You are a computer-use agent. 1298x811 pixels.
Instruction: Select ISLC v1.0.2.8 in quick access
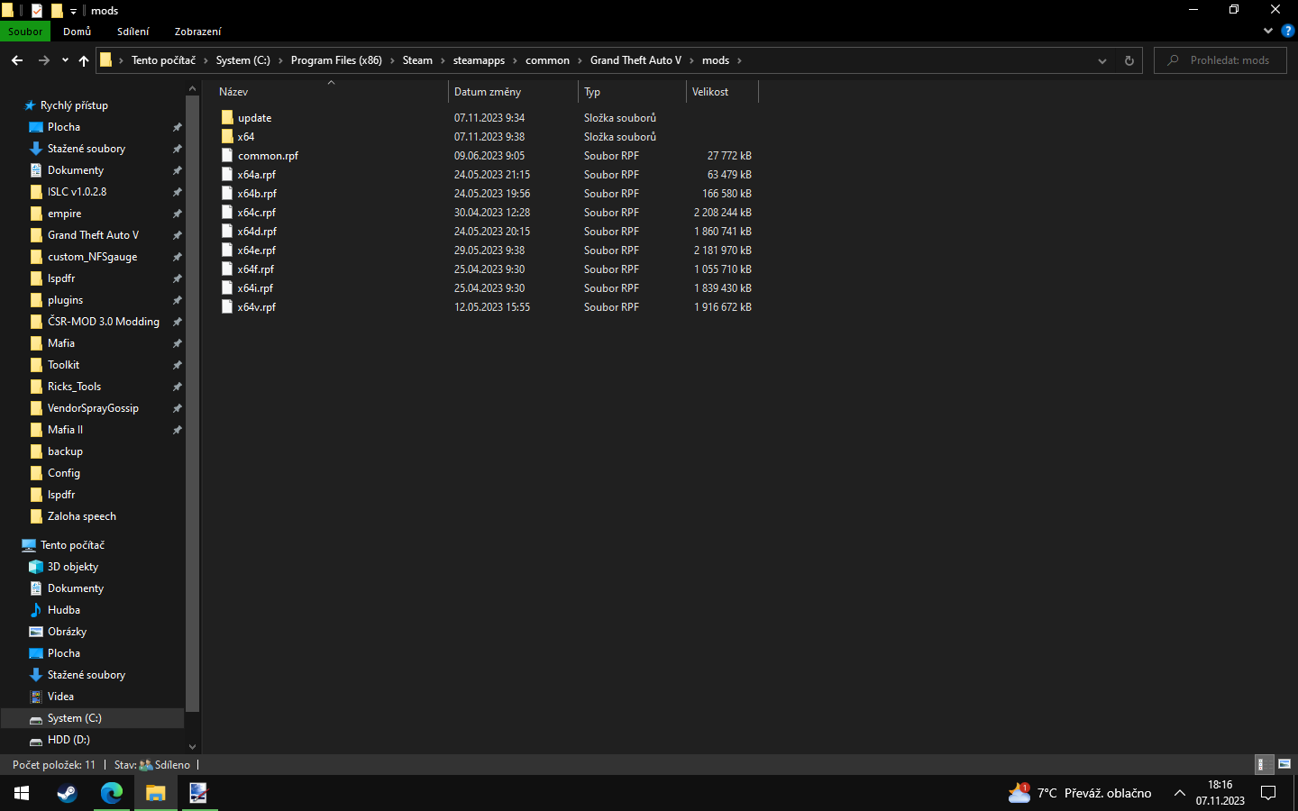[x=77, y=192]
